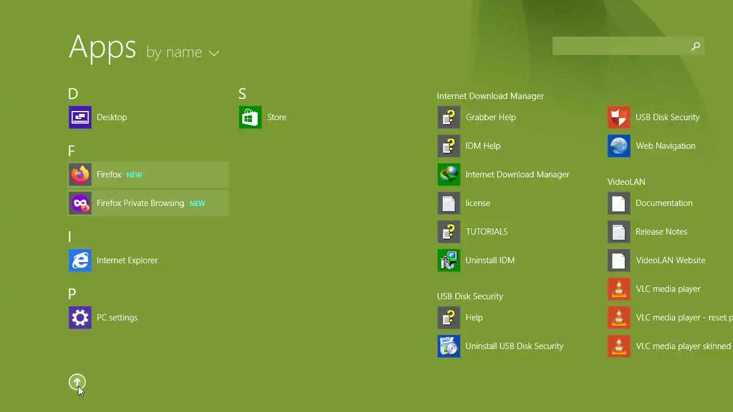The image size is (733, 412).
Task: Click the 'S' letter group header
Action: (242, 94)
